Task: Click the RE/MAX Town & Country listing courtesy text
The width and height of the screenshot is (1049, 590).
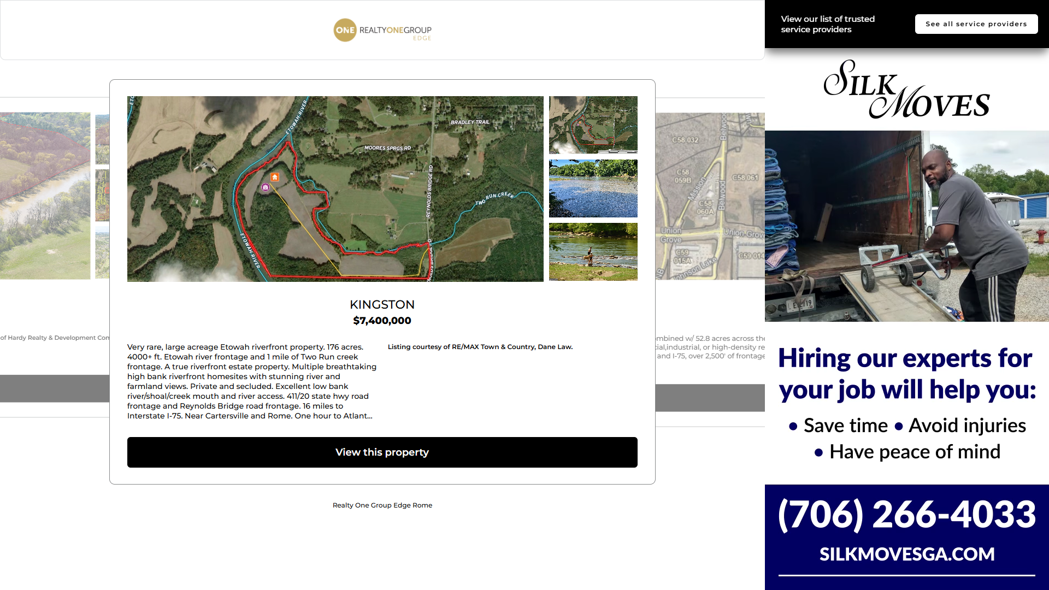Action: click(x=480, y=347)
